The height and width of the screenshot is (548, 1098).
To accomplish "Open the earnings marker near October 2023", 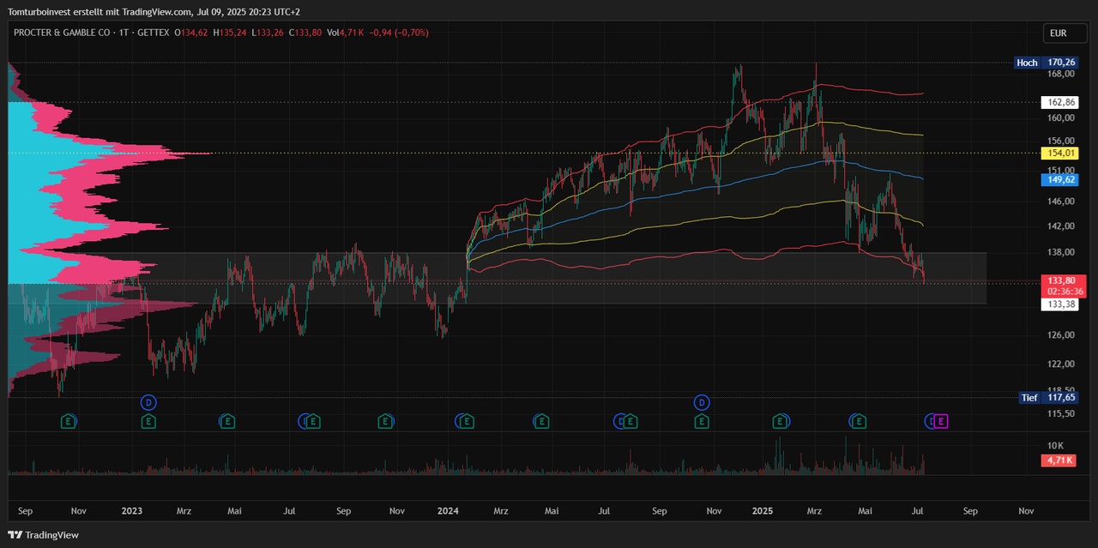I will pos(386,421).
